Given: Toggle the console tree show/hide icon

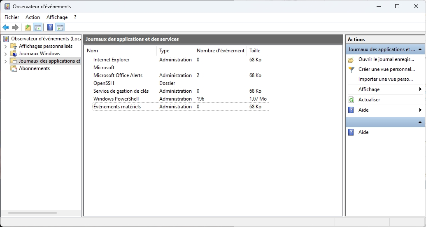Looking at the screenshot, I should [x=37, y=28].
